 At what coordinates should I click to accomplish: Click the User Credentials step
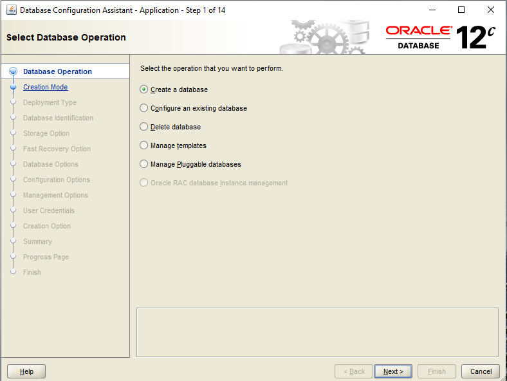[49, 210]
